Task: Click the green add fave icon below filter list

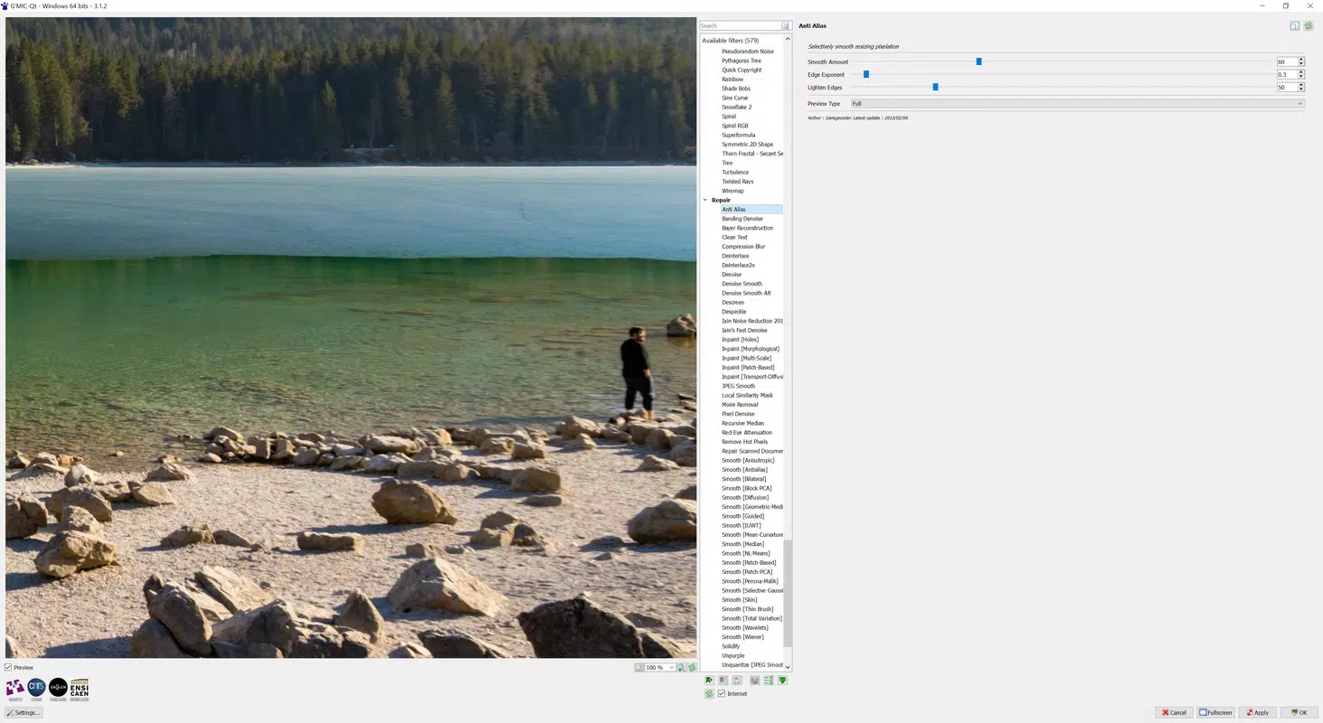Action: pos(709,681)
